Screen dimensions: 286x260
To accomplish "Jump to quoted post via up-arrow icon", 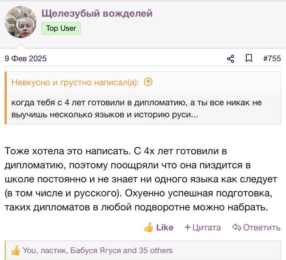I will 148,82.
